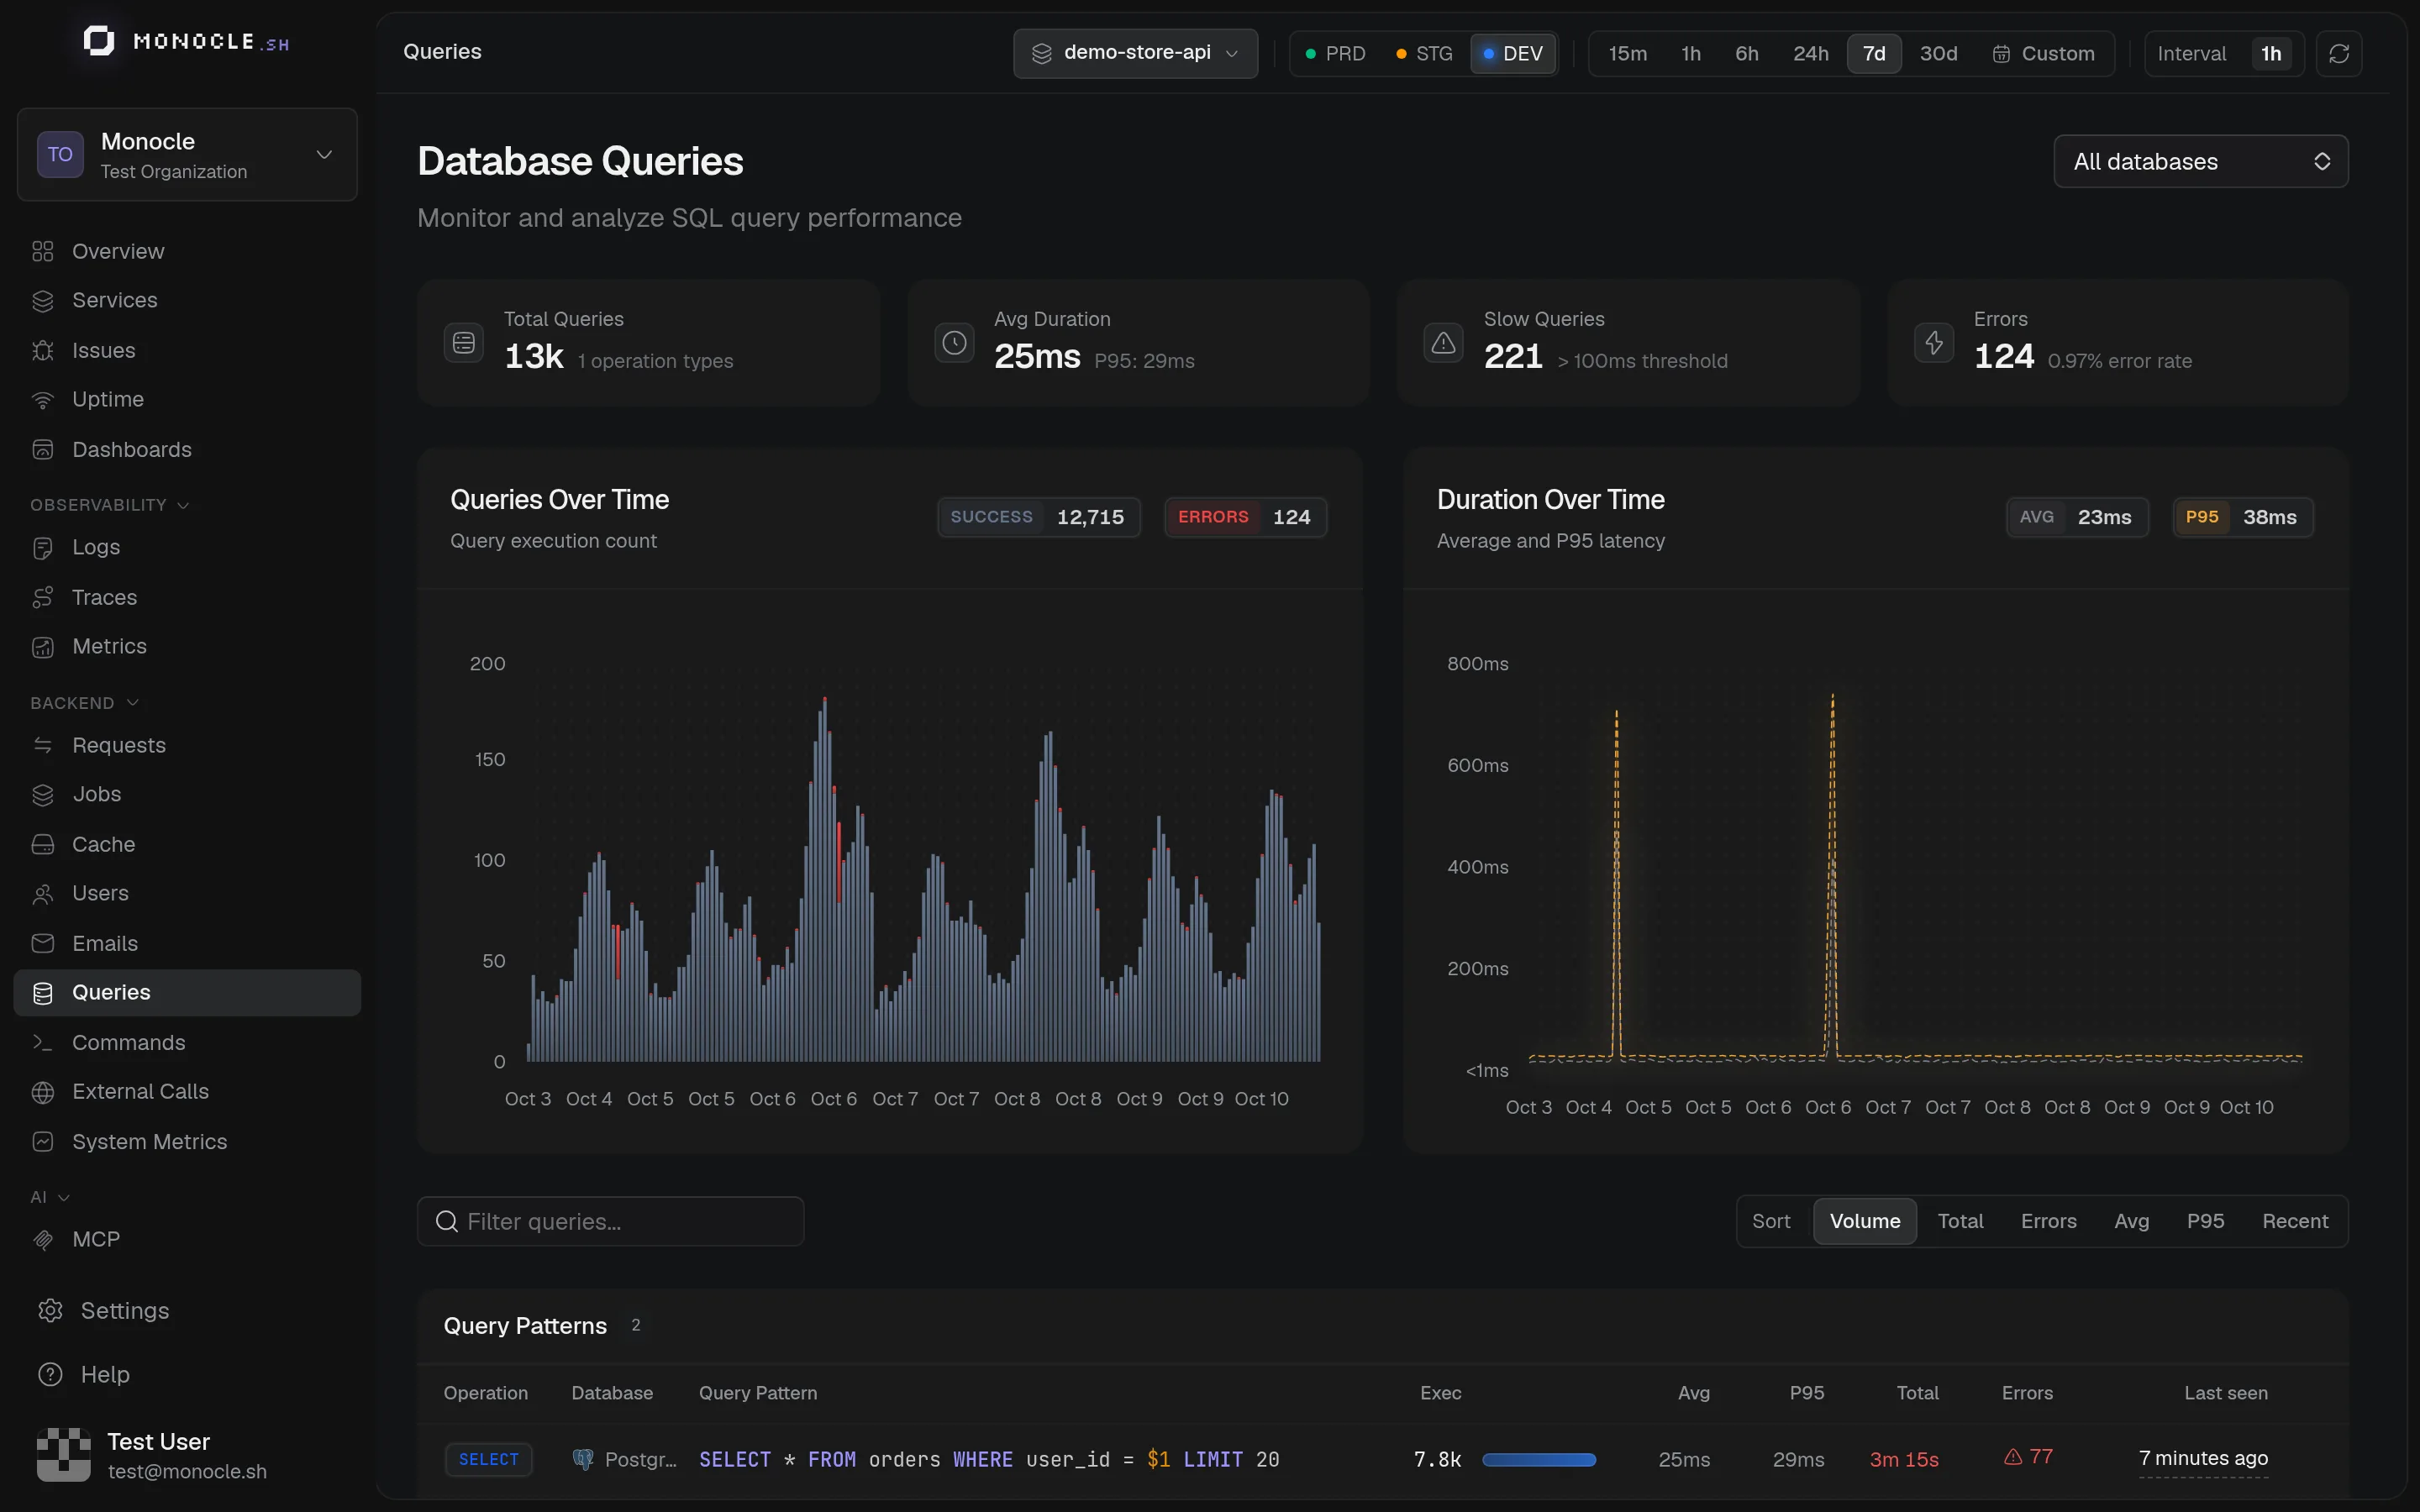The width and height of the screenshot is (2420, 1512).
Task: Set time range to 15m
Action: pos(1627,53)
